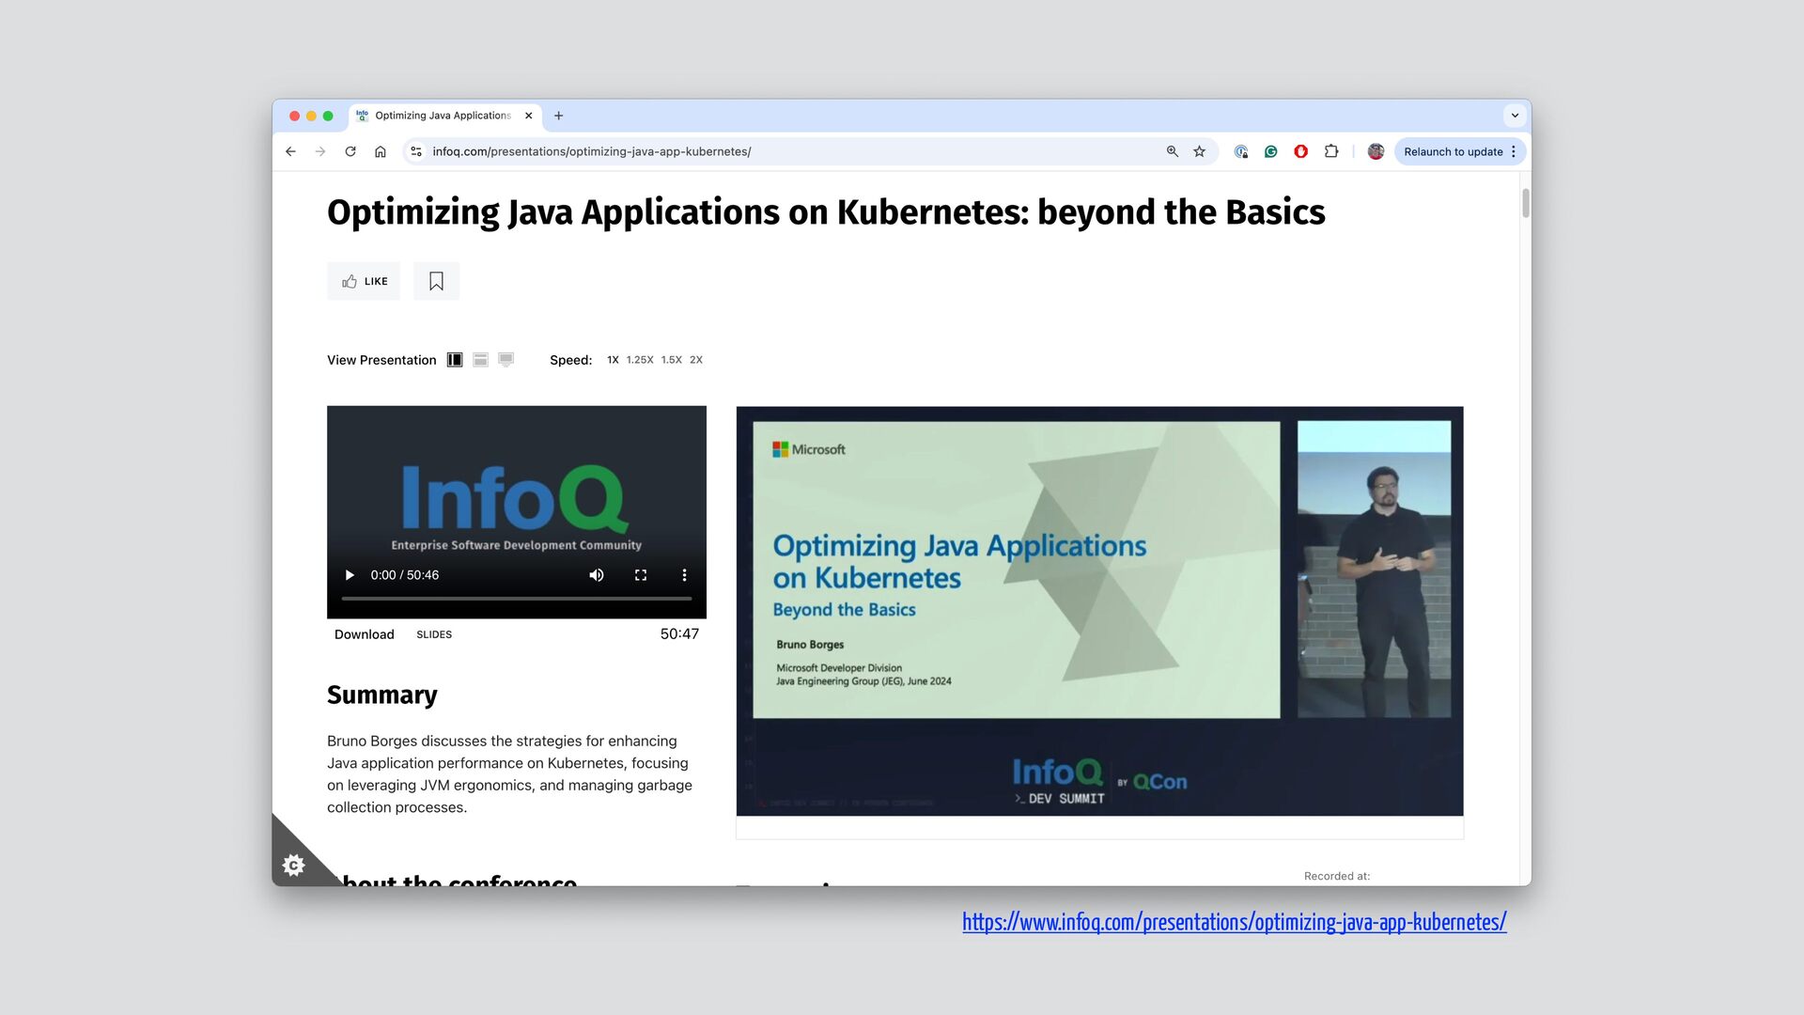
Task: Open video player more options menu
Action: click(684, 575)
